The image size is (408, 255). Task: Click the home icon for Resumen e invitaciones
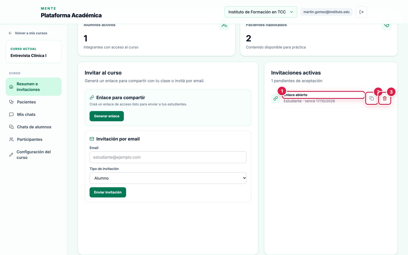pos(11,87)
